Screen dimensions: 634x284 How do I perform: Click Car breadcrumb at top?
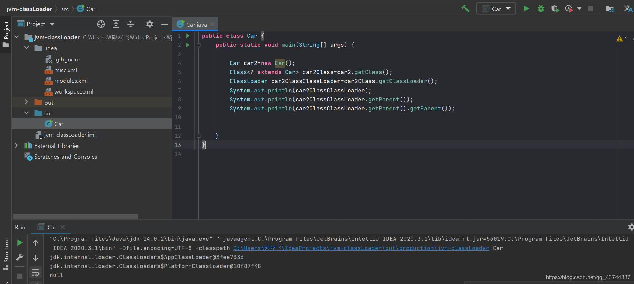(86, 9)
